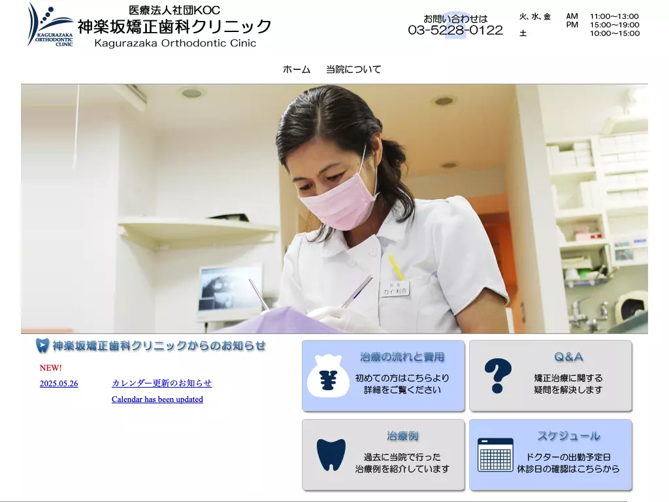Click the 10:00〜15:00 Saturday hours text
Screen dimensions: 669x502
[614, 33]
